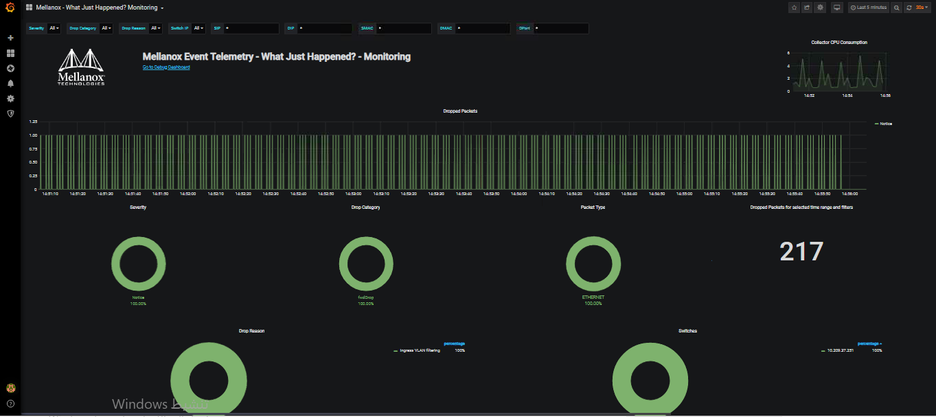
Task: Click the dashboard grid icon beside title
Action: pyautogui.click(x=30, y=8)
